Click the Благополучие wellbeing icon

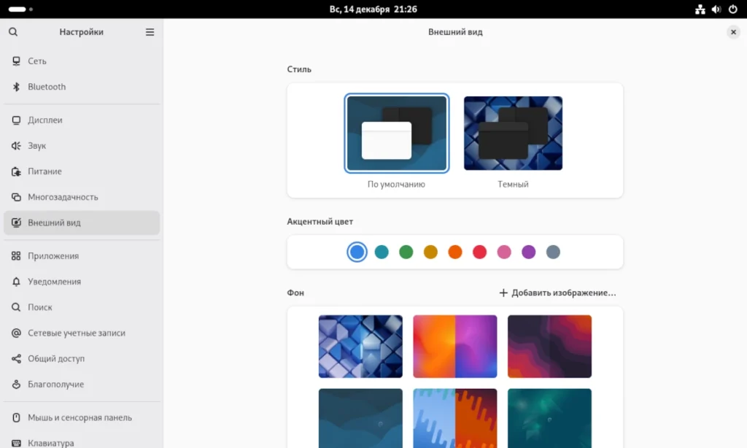pyautogui.click(x=16, y=384)
